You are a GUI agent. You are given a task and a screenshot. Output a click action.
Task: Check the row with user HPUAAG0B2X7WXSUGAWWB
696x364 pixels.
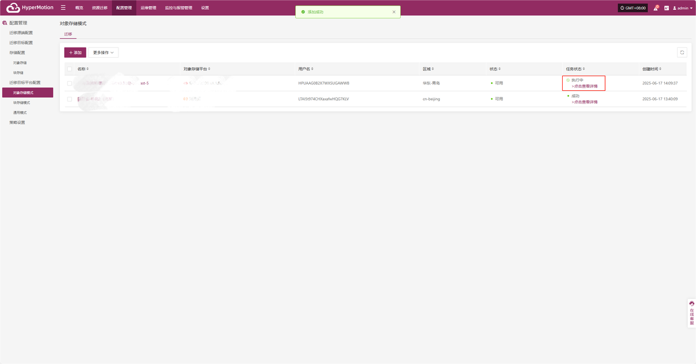pyautogui.click(x=70, y=83)
